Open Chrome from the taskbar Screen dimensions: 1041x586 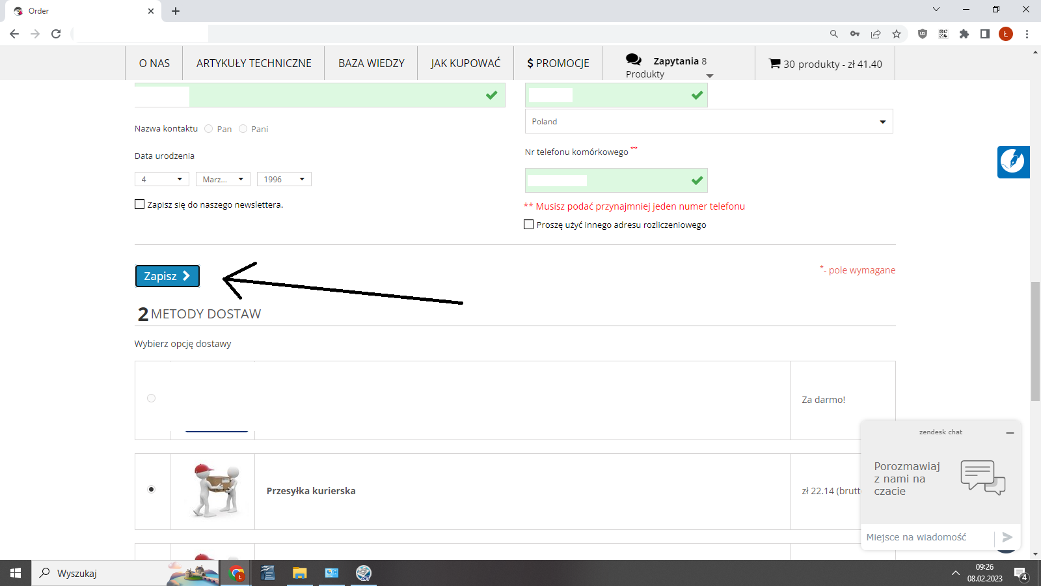[x=236, y=573]
